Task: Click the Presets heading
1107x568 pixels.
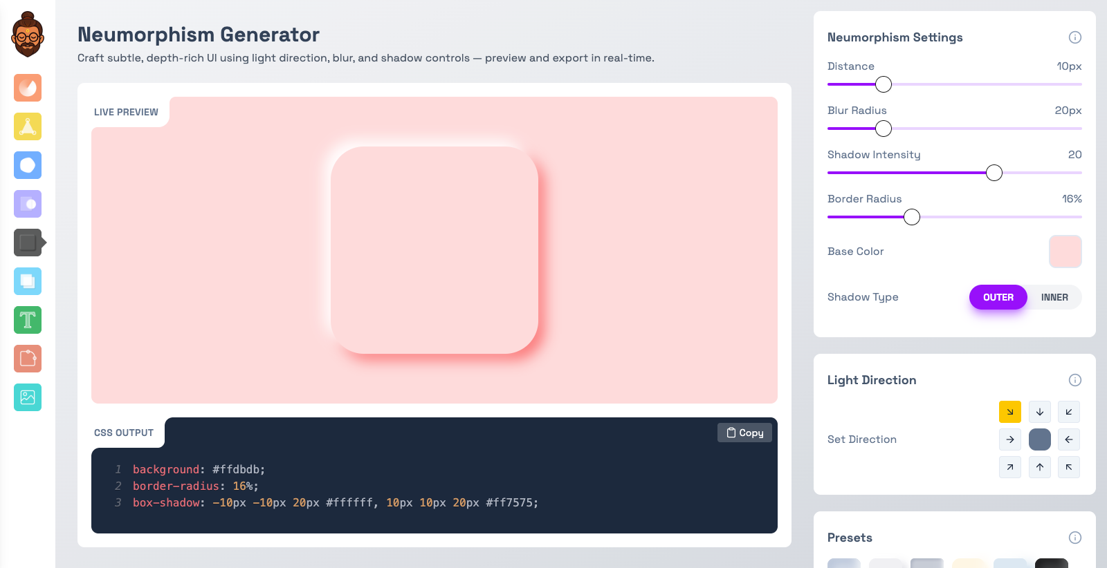Action: [850, 538]
